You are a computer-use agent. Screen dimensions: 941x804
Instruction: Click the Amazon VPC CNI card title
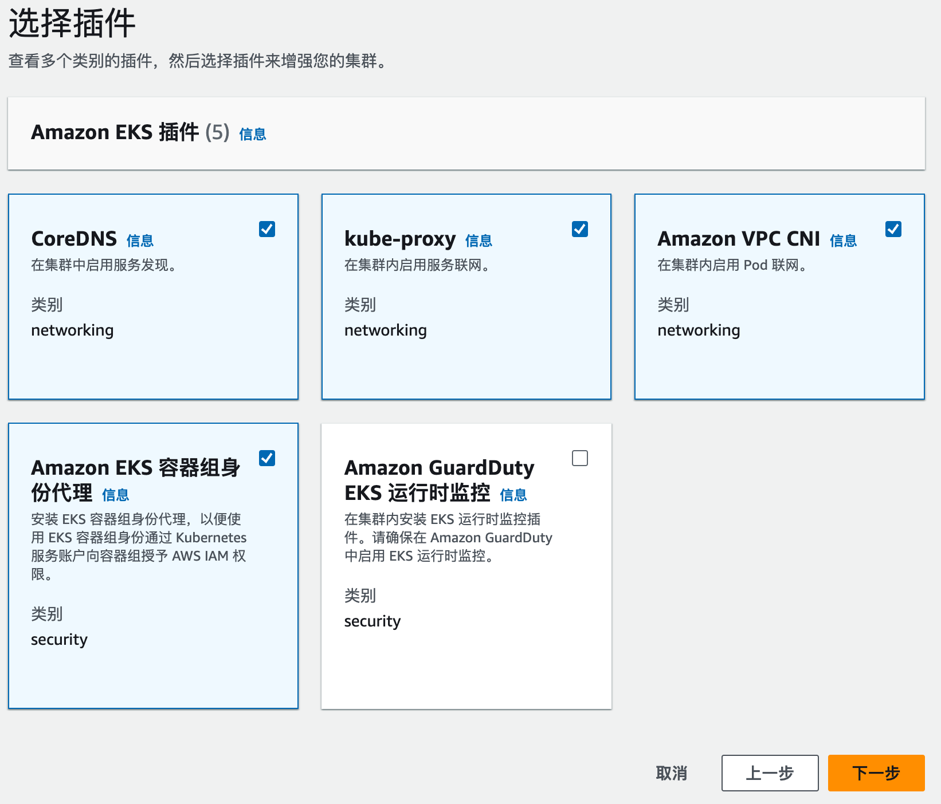click(739, 239)
